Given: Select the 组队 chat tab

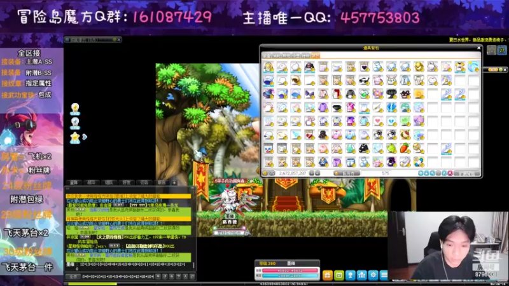Looking at the screenshot, I should 109,182.
